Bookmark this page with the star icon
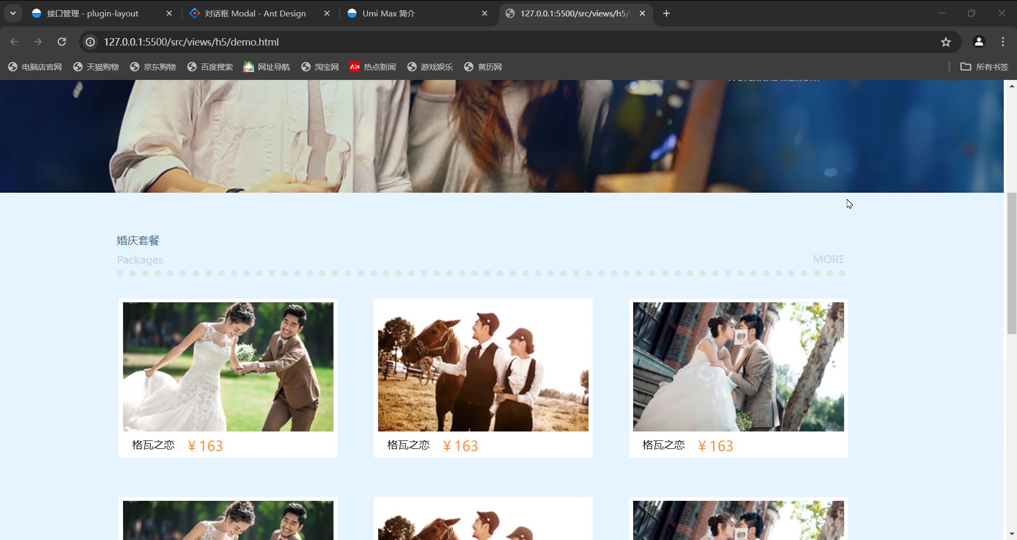Viewport: 1017px width, 540px height. click(945, 42)
